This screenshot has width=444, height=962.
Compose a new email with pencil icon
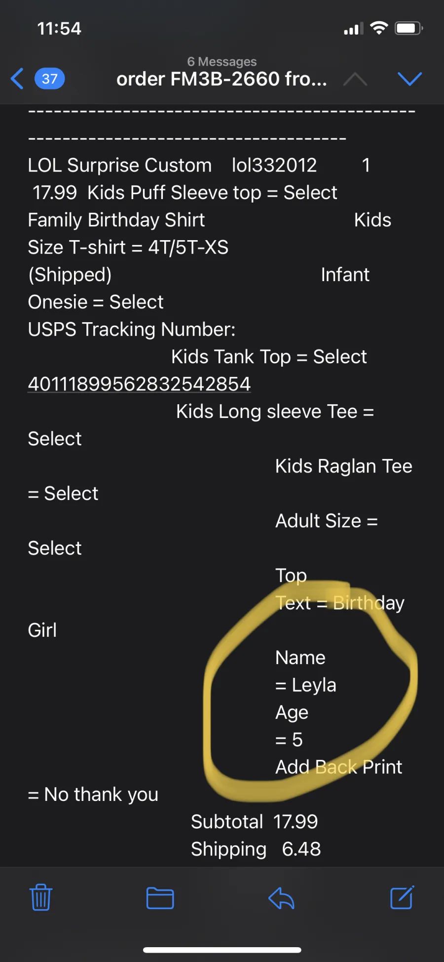pos(402,897)
